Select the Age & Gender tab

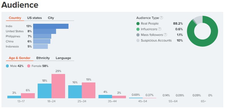pos(20,58)
